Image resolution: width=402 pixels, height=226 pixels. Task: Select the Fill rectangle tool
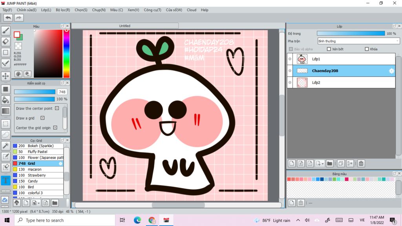(5, 89)
